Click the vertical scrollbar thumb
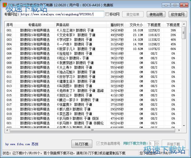 [x=184, y=33]
